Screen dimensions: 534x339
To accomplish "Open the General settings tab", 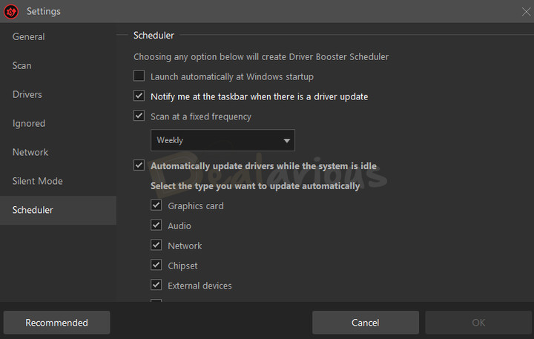I will coord(28,36).
